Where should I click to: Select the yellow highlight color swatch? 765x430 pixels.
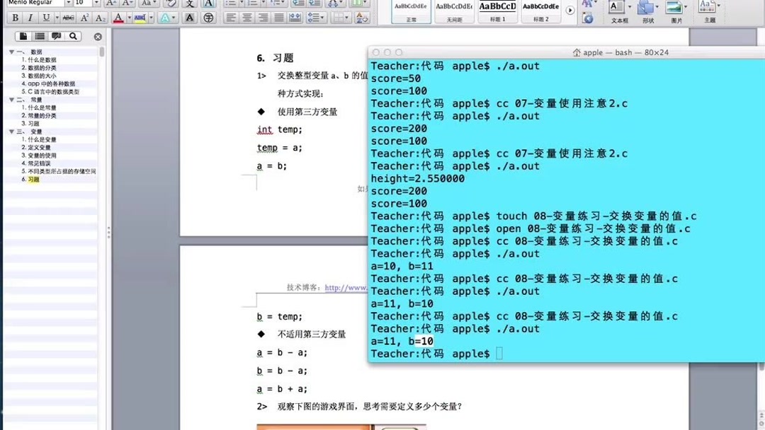[138, 21]
